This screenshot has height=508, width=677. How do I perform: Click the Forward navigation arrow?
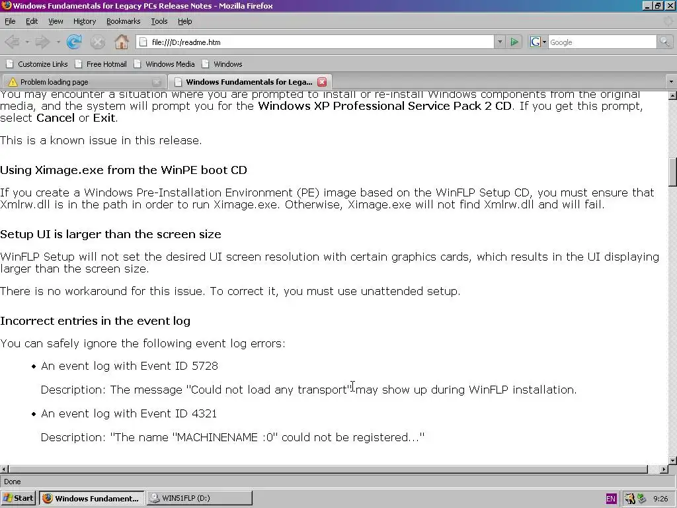[x=42, y=42]
